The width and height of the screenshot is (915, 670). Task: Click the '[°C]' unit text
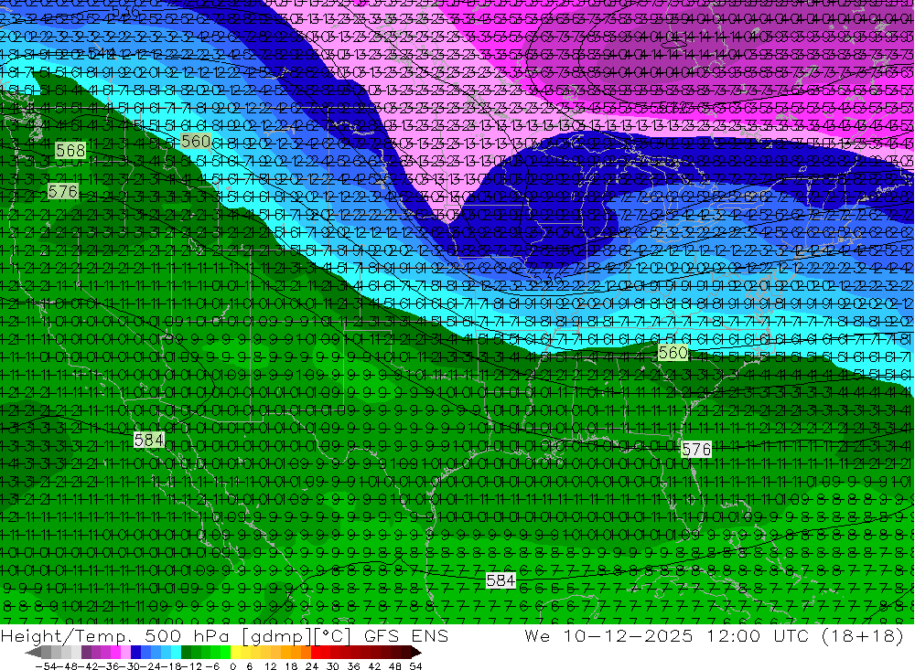point(333,636)
